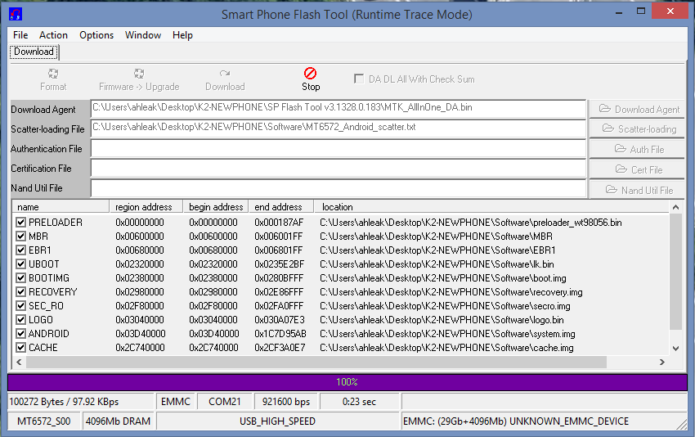Click the Auth File button

pos(637,150)
